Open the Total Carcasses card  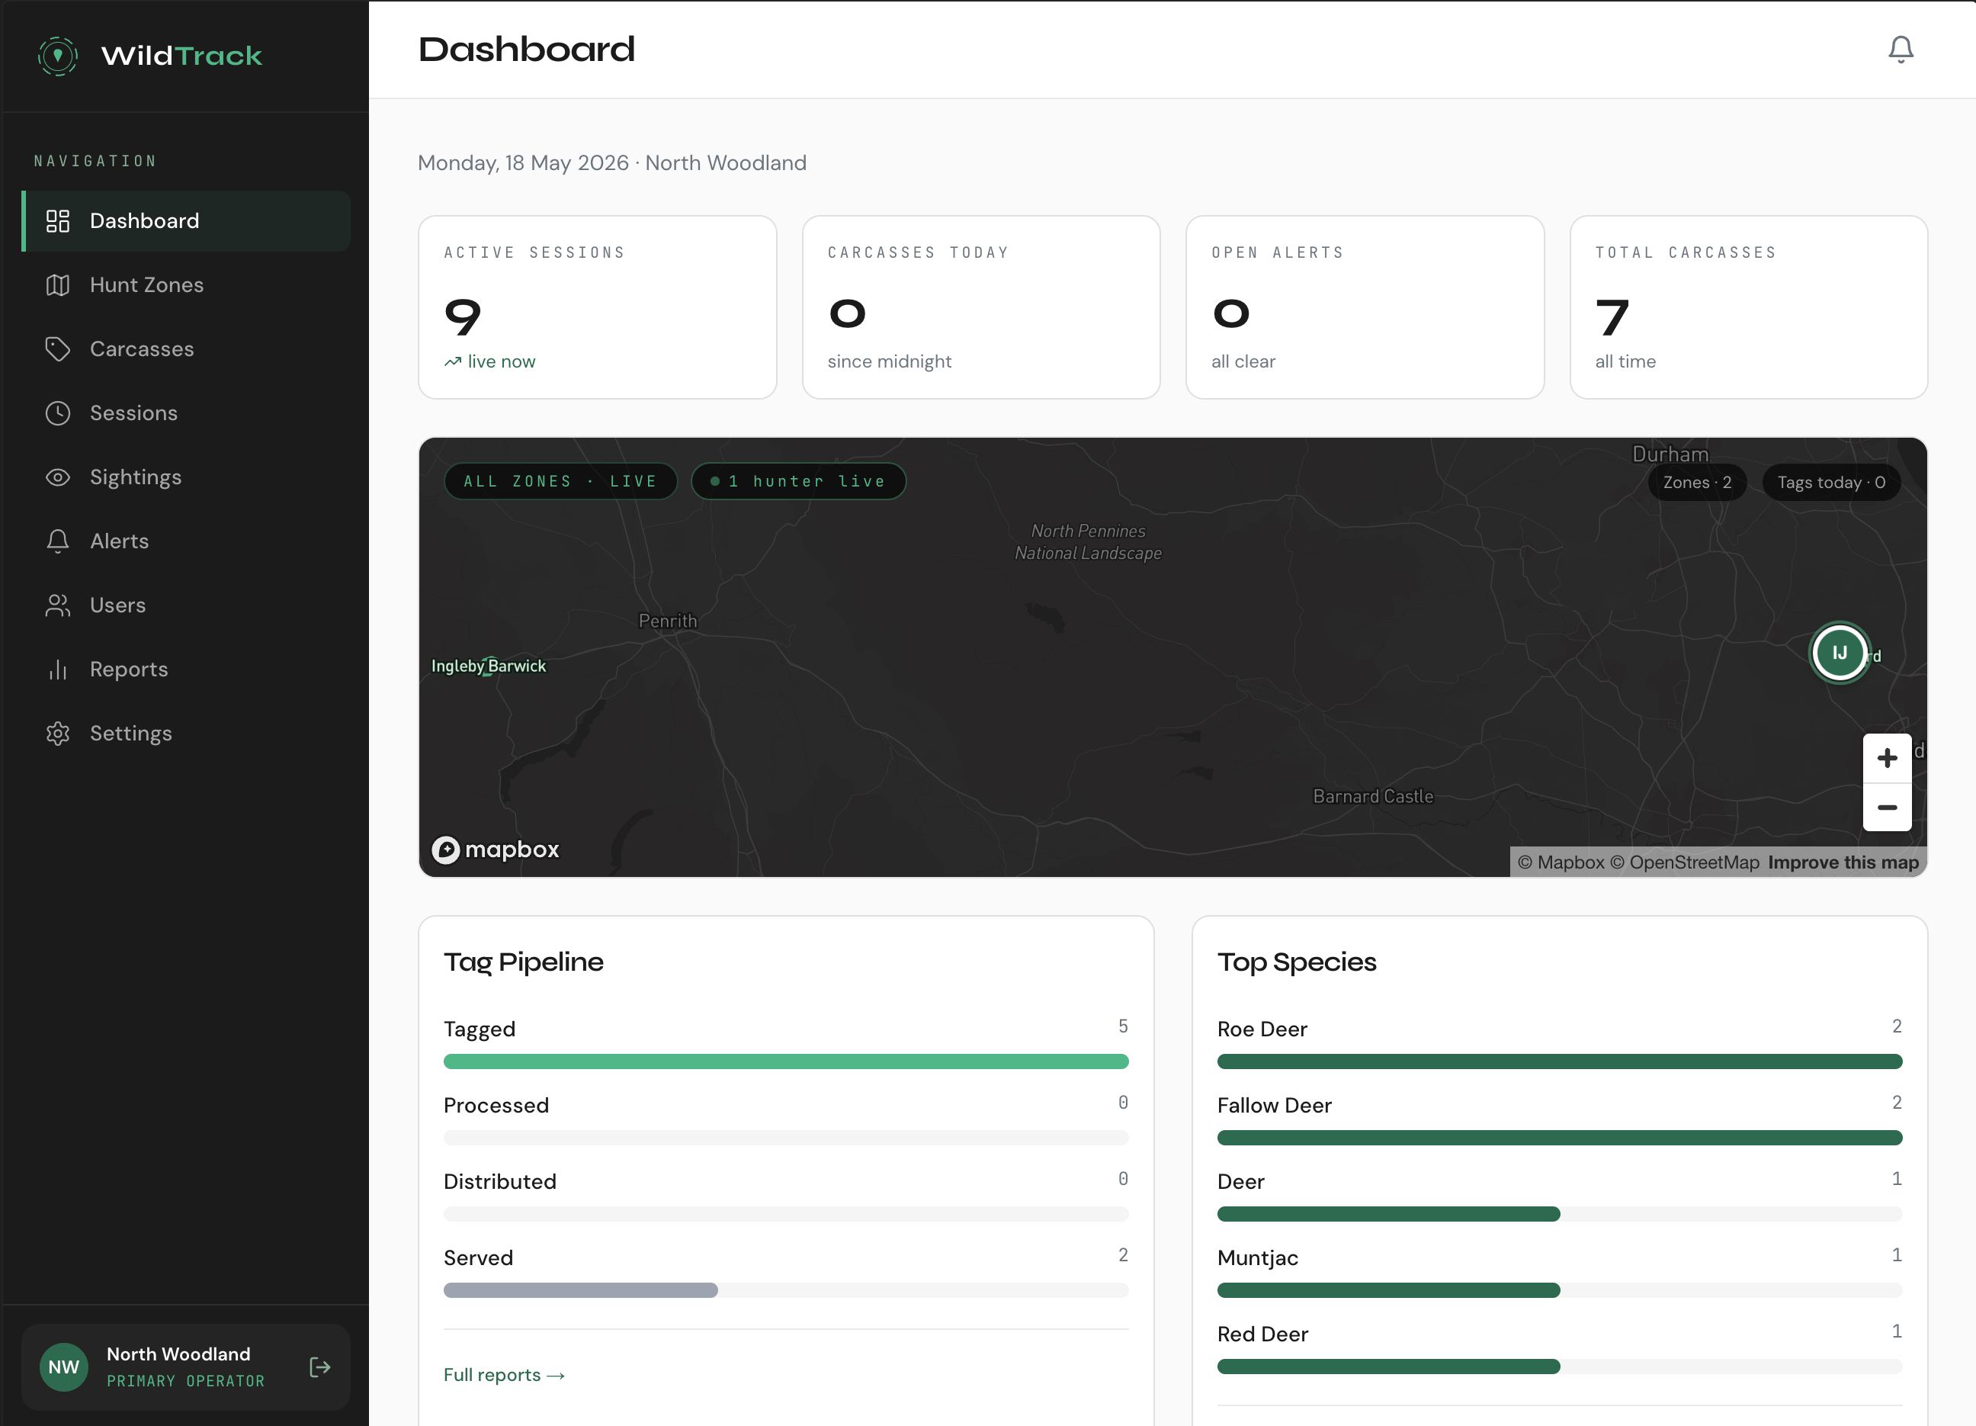click(x=1748, y=307)
